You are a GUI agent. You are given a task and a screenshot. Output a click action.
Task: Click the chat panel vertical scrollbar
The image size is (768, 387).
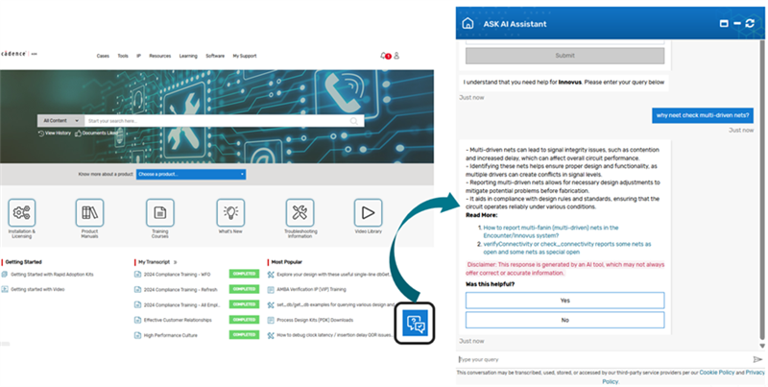point(762,192)
